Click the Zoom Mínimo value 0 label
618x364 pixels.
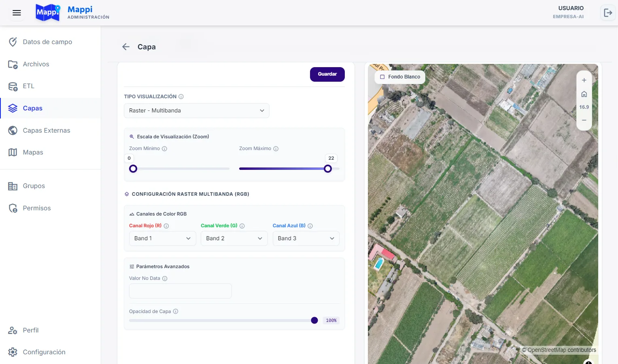(129, 159)
